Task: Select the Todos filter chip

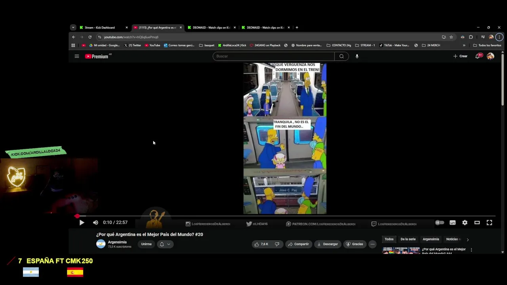Action: 389,239
